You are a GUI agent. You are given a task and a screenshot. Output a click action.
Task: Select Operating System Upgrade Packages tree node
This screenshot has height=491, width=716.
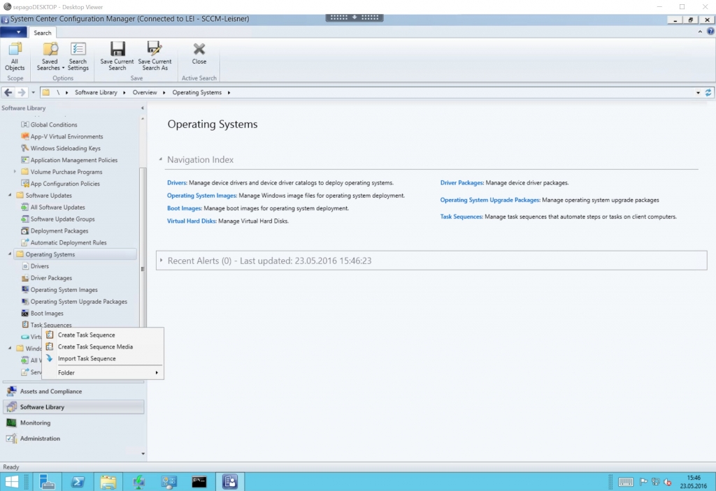tap(78, 302)
